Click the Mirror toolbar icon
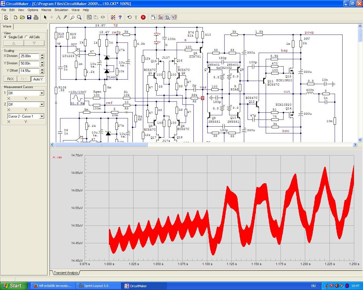Viewport: 363px width, 290px height. coord(103,17)
